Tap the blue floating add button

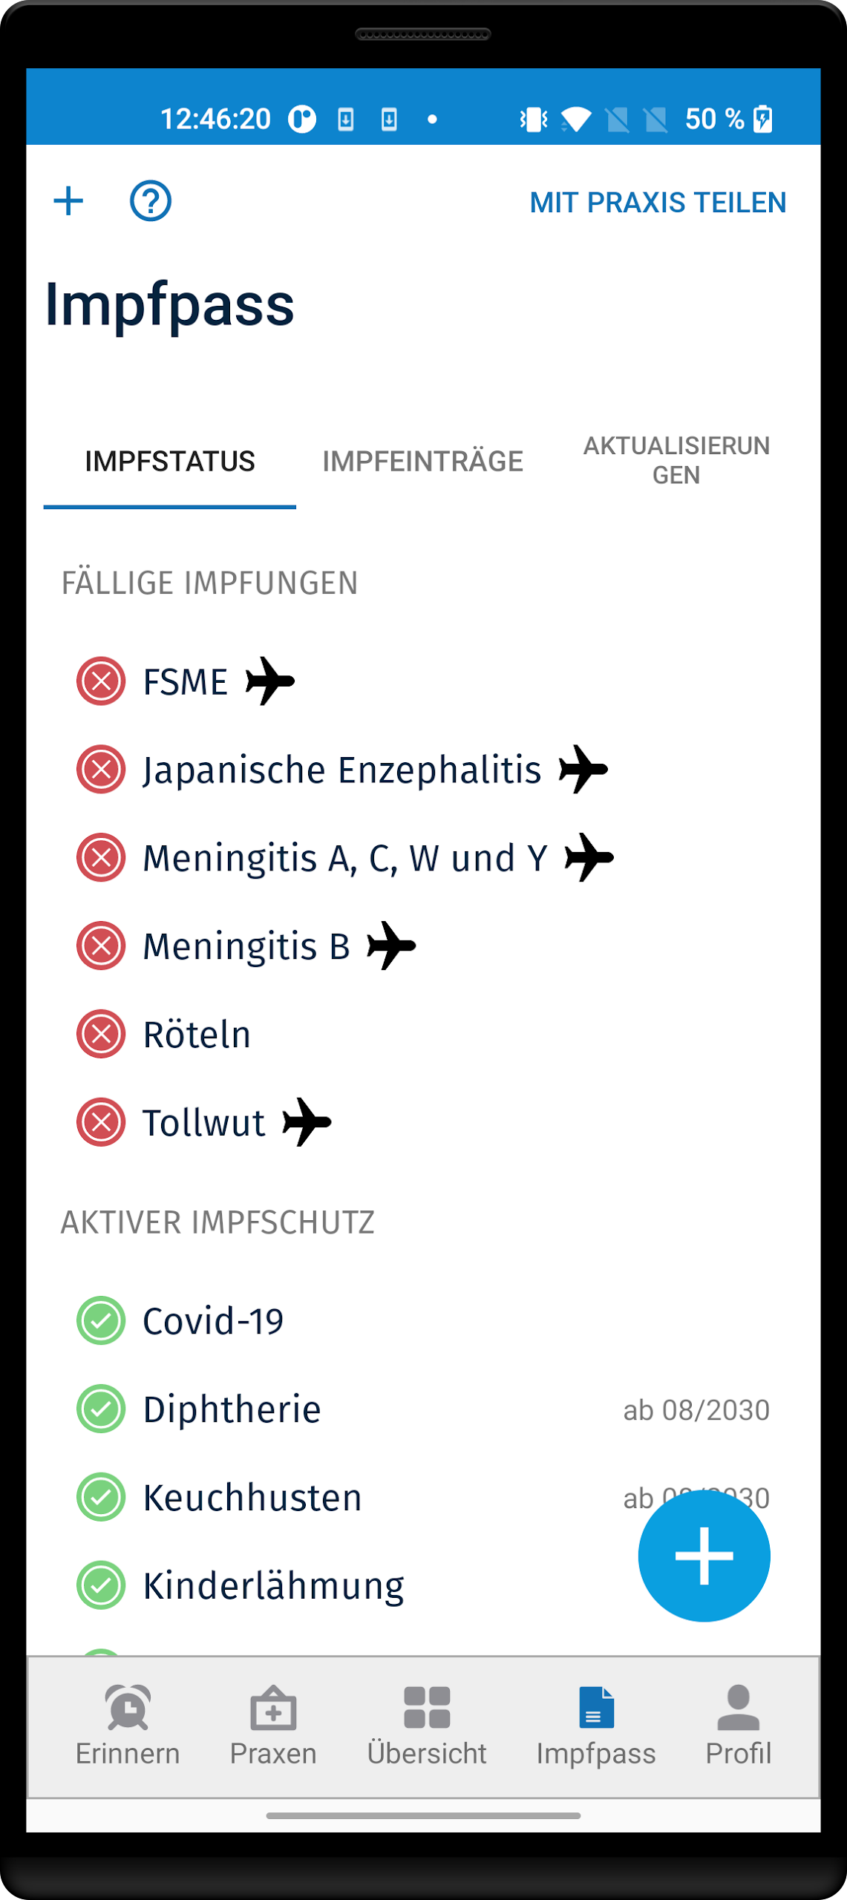tap(704, 1556)
